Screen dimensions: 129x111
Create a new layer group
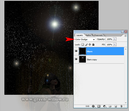click(x=110, y=106)
